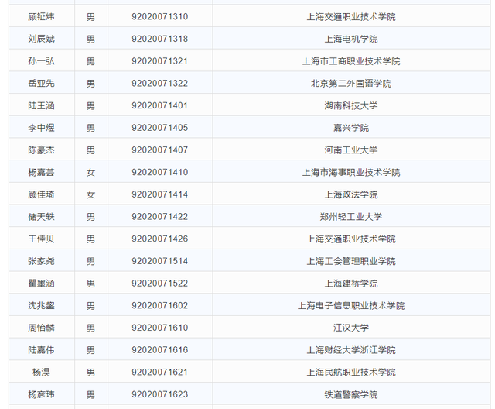Select the name 顾佳琦
Screen dimensions: 495x409
tap(41, 194)
